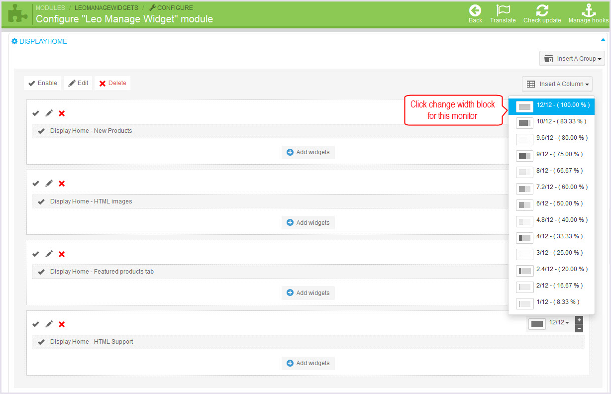This screenshot has width=611, height=394.
Task: Toggle checkmark above HTML images row
Action: pos(36,184)
